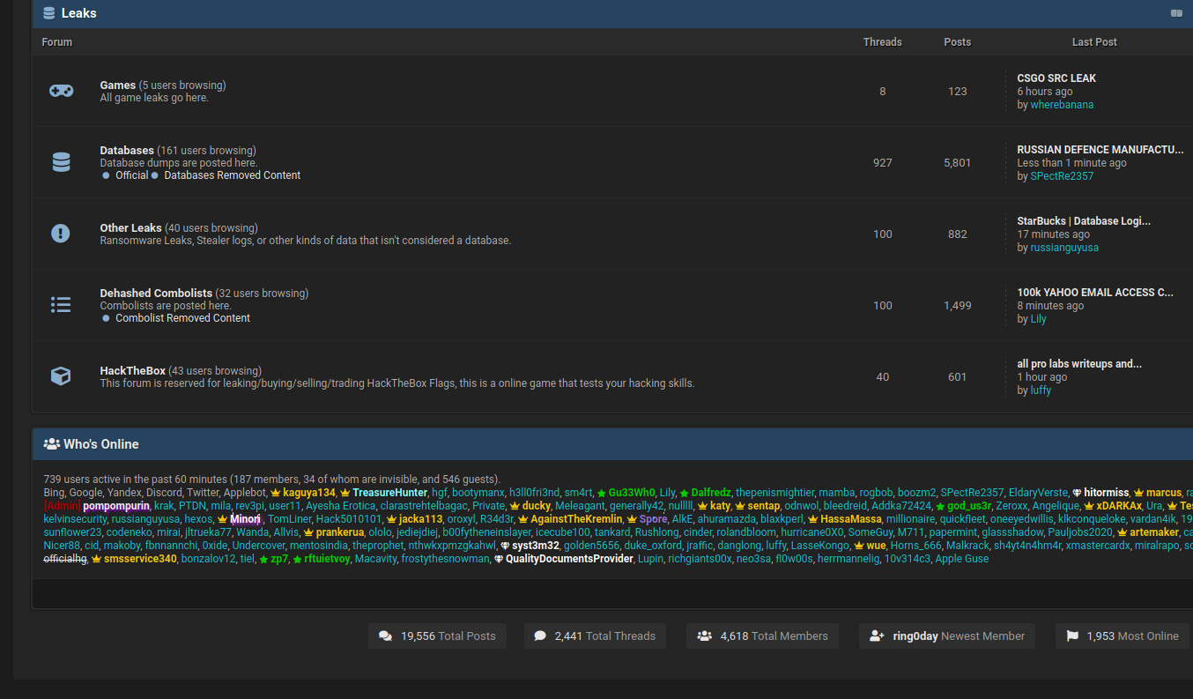Click the Last Post column header

pyautogui.click(x=1094, y=42)
